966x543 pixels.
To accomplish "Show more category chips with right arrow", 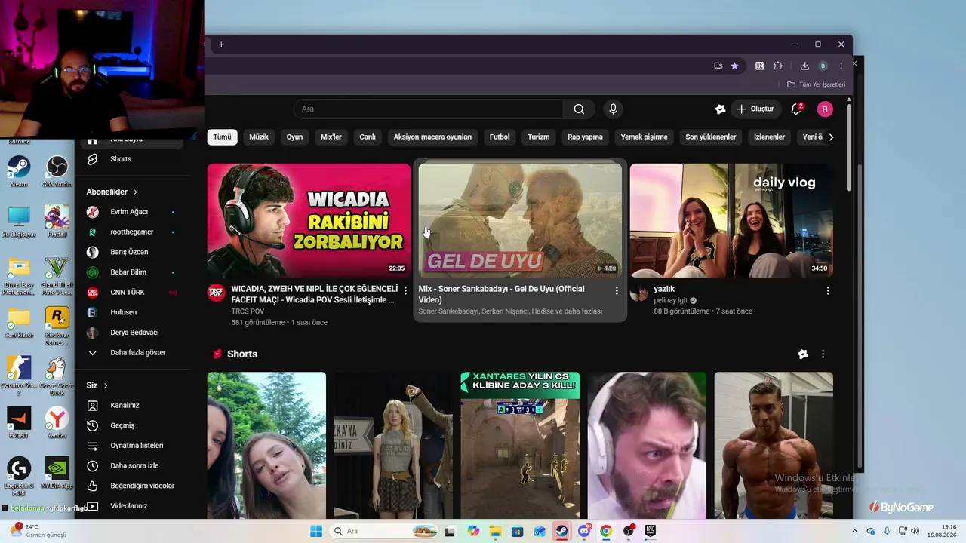I will tap(831, 137).
